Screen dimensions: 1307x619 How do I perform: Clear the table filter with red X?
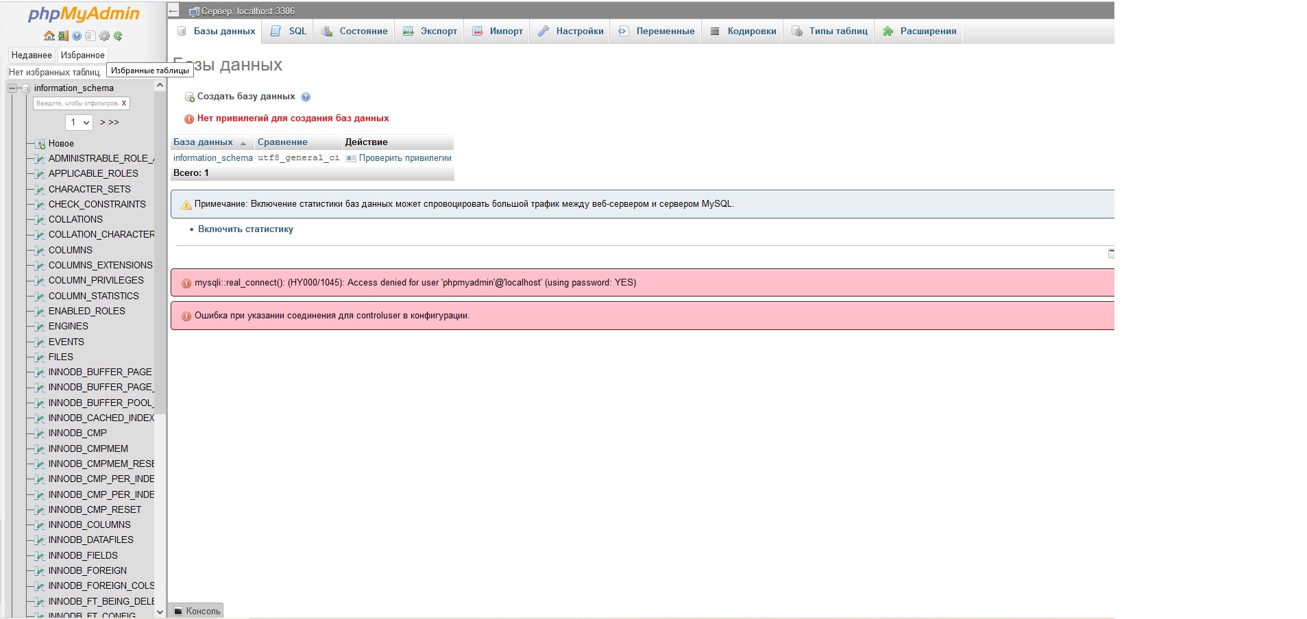[x=124, y=103]
